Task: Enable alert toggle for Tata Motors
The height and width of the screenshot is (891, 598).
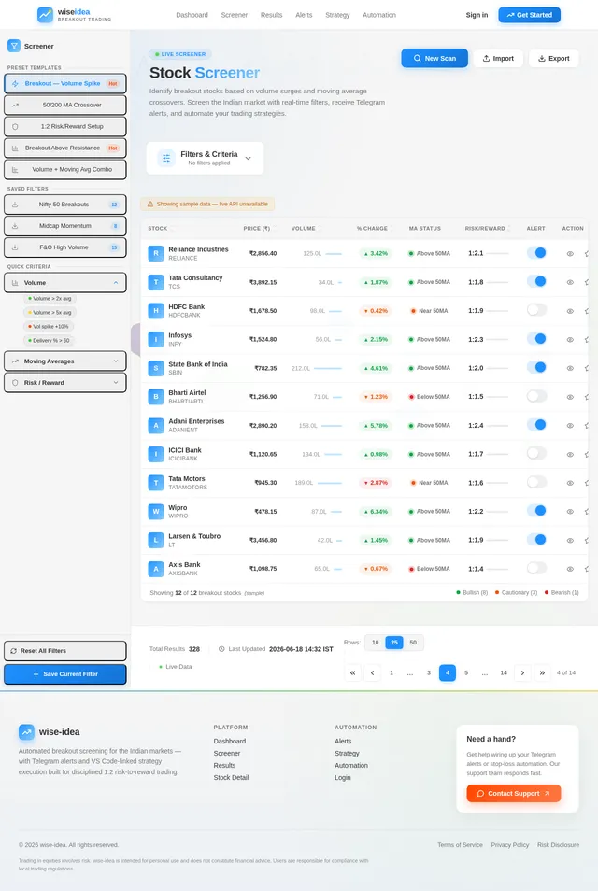Action: (536, 482)
